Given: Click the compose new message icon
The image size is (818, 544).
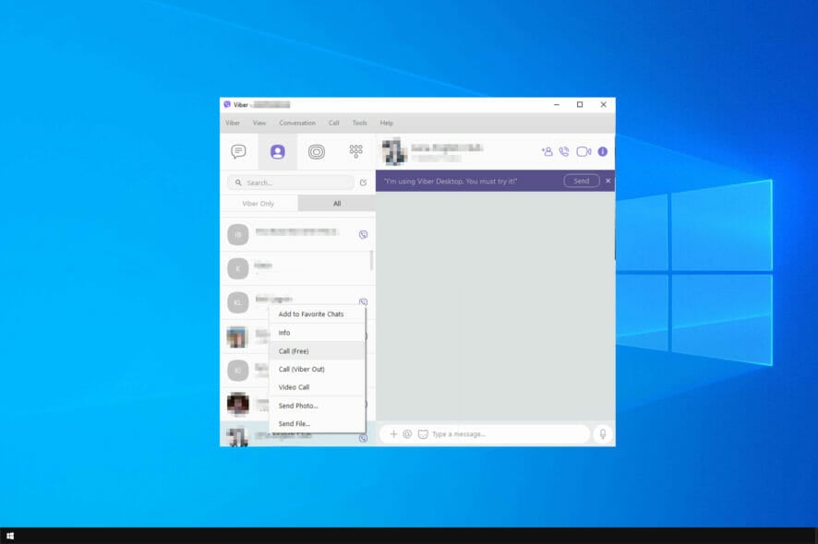Looking at the screenshot, I should pyautogui.click(x=363, y=183).
